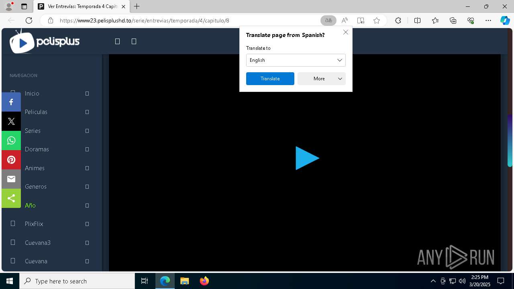Open the green general share icon
The height and width of the screenshot is (289, 514).
11,198
